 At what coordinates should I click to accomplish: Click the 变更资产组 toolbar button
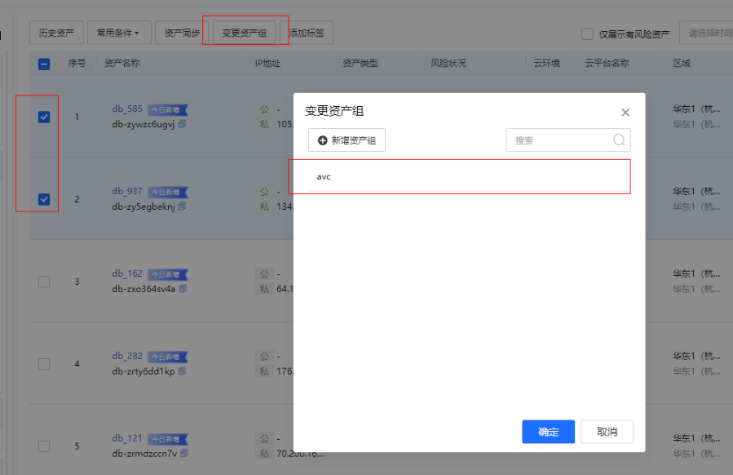pyautogui.click(x=245, y=33)
